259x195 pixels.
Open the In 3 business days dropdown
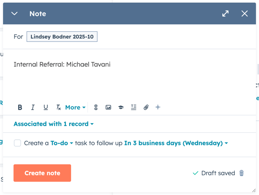pyautogui.click(x=176, y=143)
